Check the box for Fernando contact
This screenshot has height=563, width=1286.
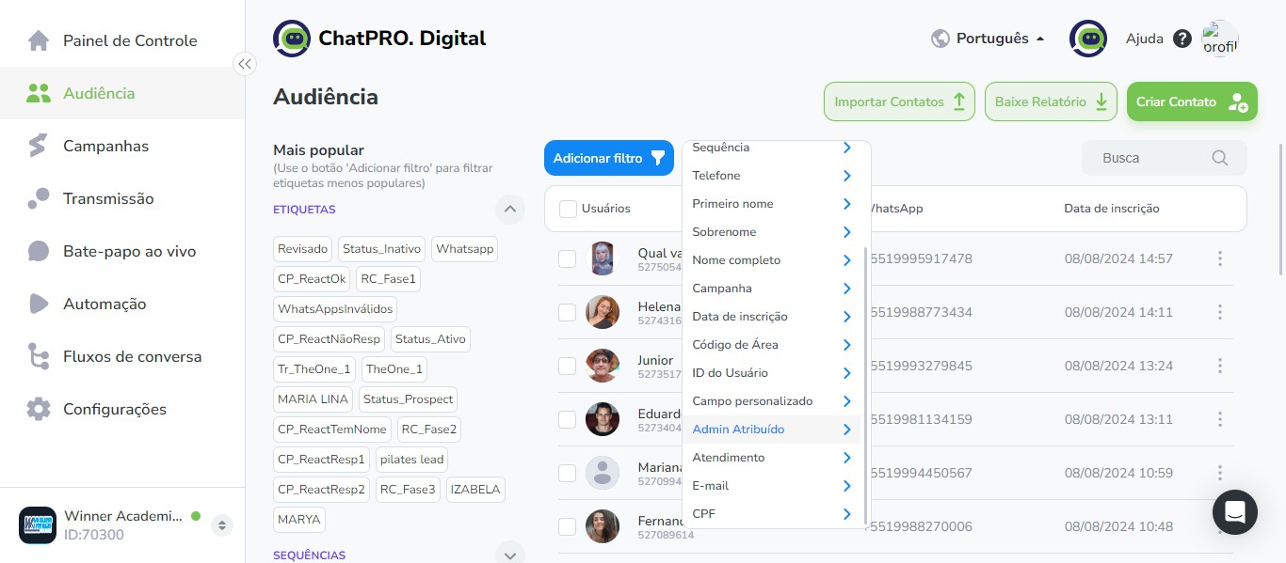tap(567, 526)
